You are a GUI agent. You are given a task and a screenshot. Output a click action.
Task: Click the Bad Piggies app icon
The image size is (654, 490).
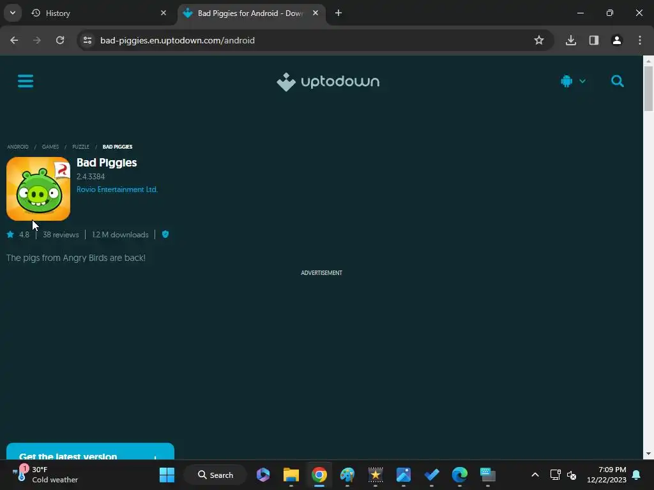pos(38,189)
